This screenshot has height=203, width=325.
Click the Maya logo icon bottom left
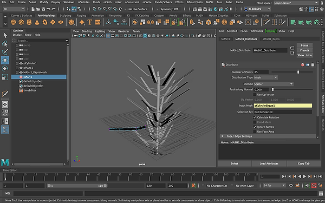tap(5, 162)
